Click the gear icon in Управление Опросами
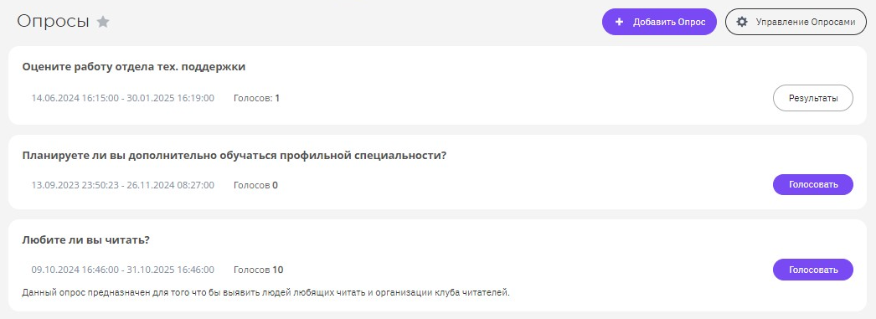 click(741, 22)
